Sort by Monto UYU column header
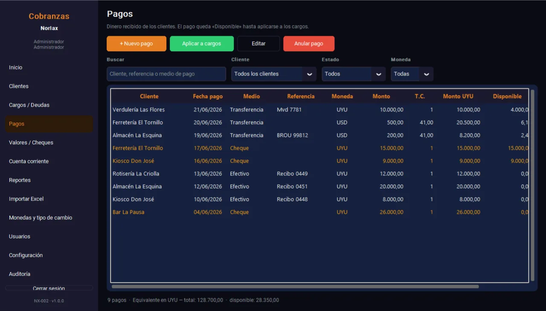The width and height of the screenshot is (546, 311). coord(458,96)
